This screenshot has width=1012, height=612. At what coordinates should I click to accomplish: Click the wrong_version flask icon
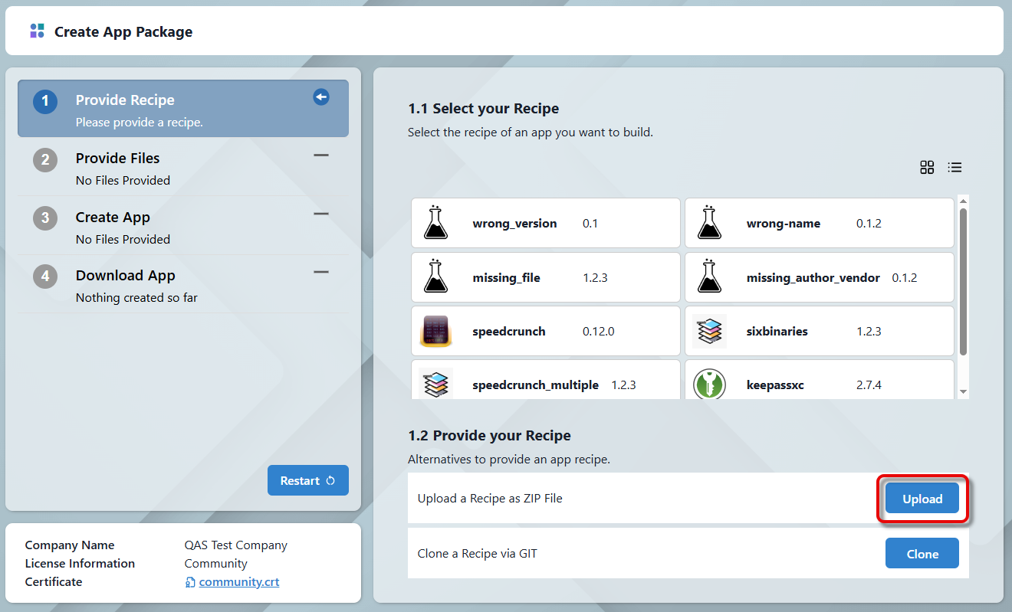[x=435, y=223]
